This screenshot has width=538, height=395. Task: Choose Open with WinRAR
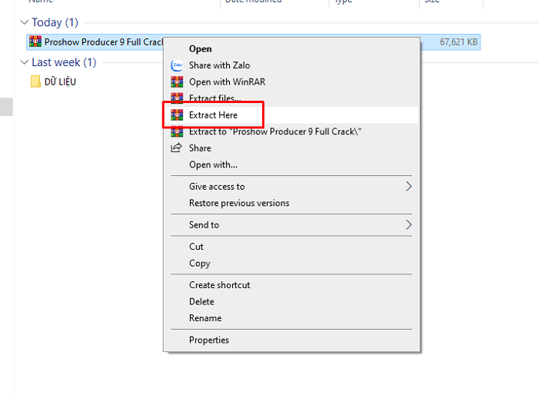tap(291, 81)
